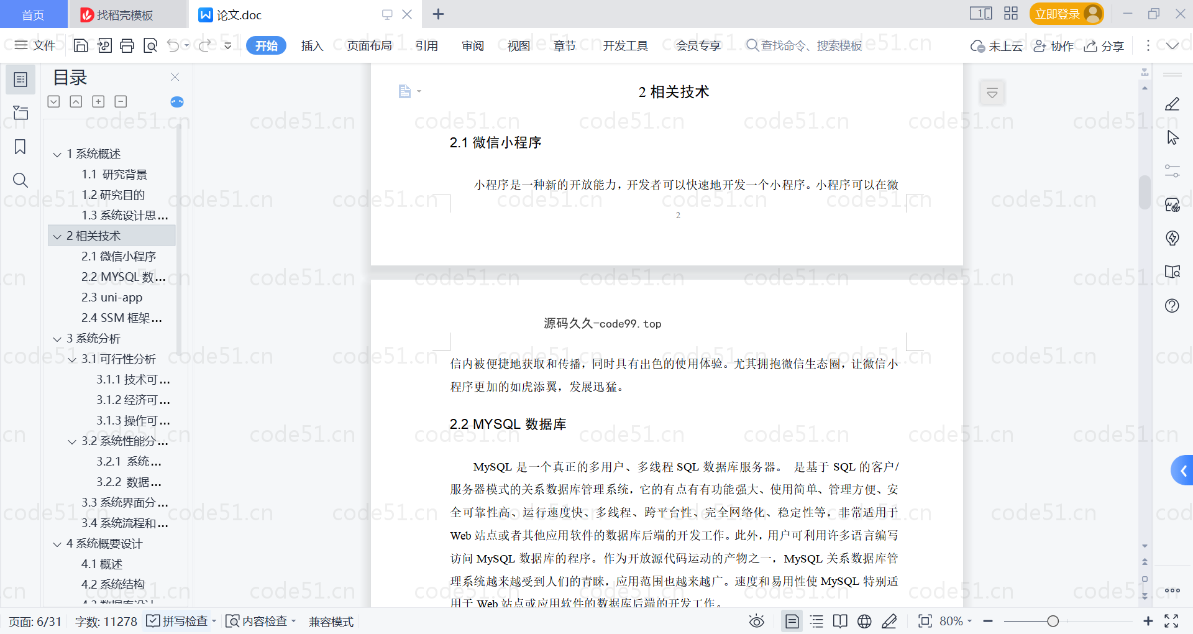
Task: Click the search commands field 查找命令
Action: click(x=804, y=45)
